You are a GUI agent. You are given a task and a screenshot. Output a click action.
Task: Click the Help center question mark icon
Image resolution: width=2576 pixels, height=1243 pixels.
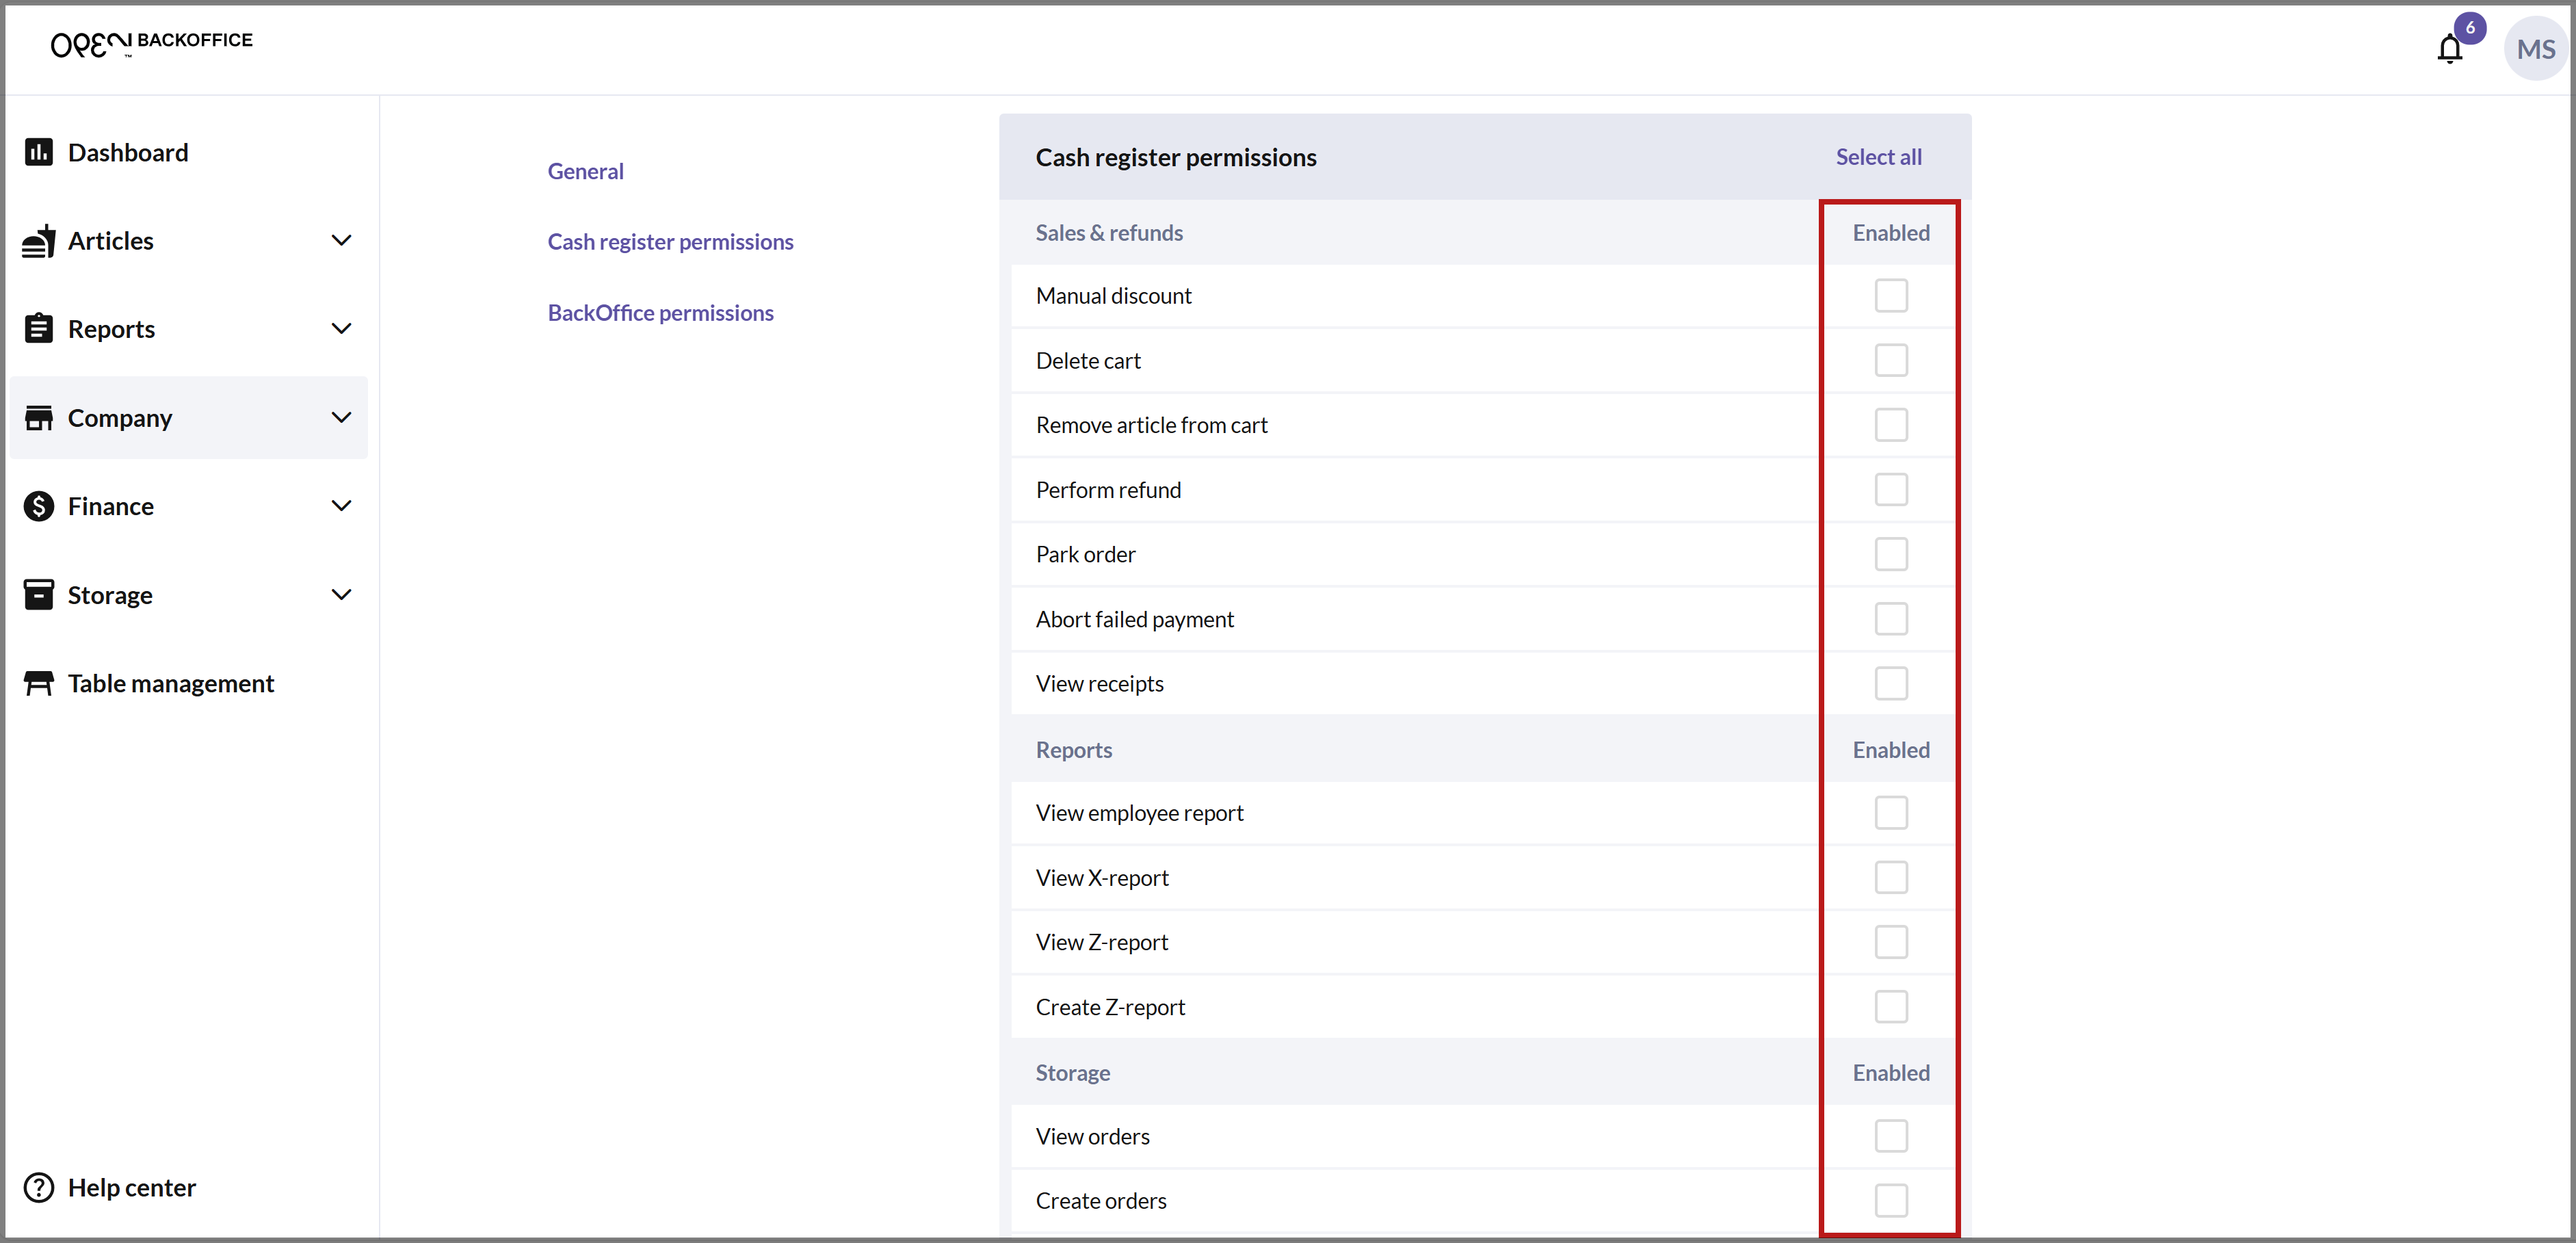point(38,1187)
